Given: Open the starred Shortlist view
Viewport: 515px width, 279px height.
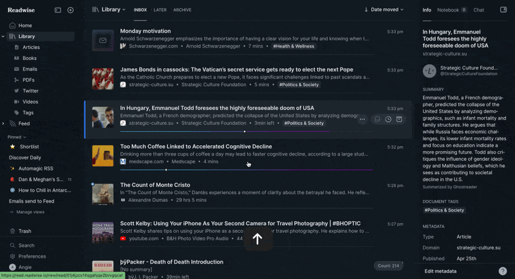Looking at the screenshot, I should (29, 147).
